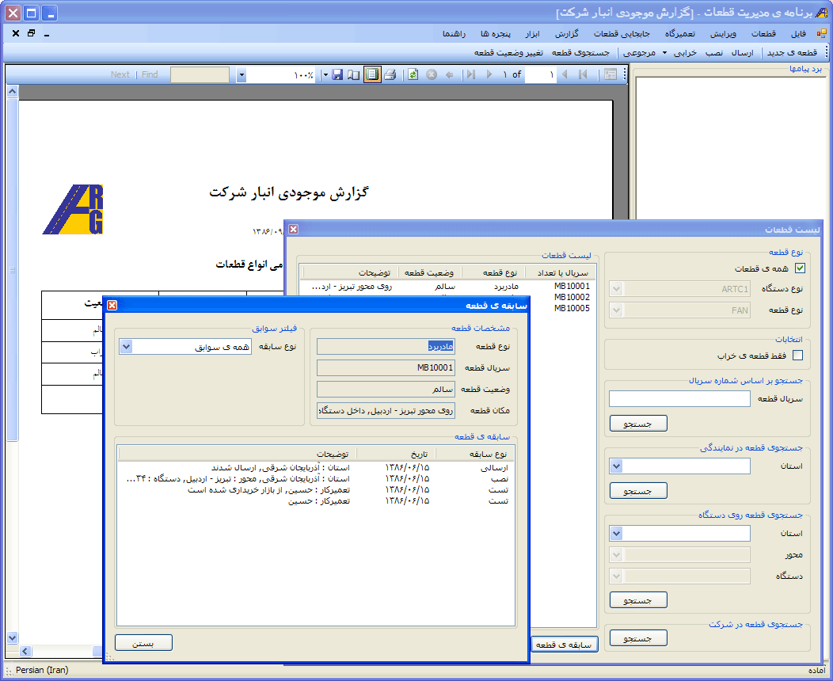Open دستگاه dropdown in parts list
The width and height of the screenshot is (833, 681).
point(616,576)
